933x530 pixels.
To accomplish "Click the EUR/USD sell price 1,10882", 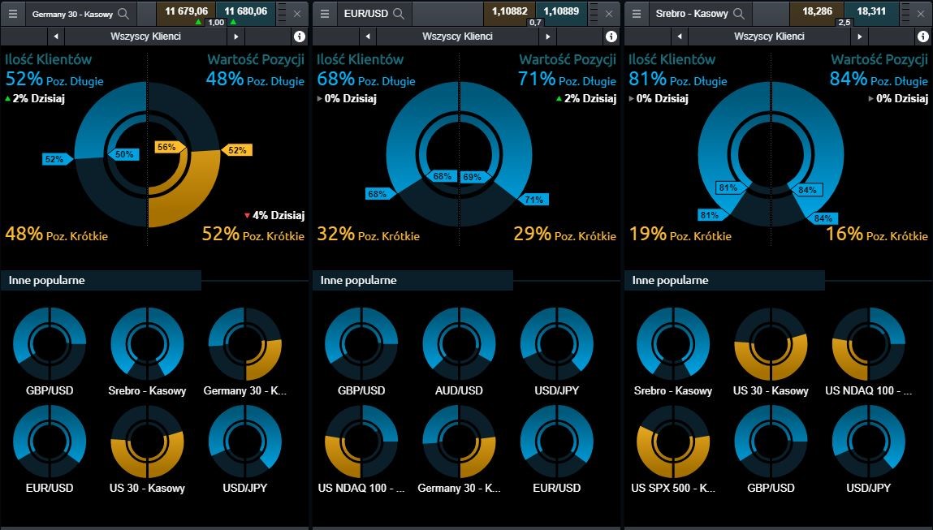I will point(509,11).
